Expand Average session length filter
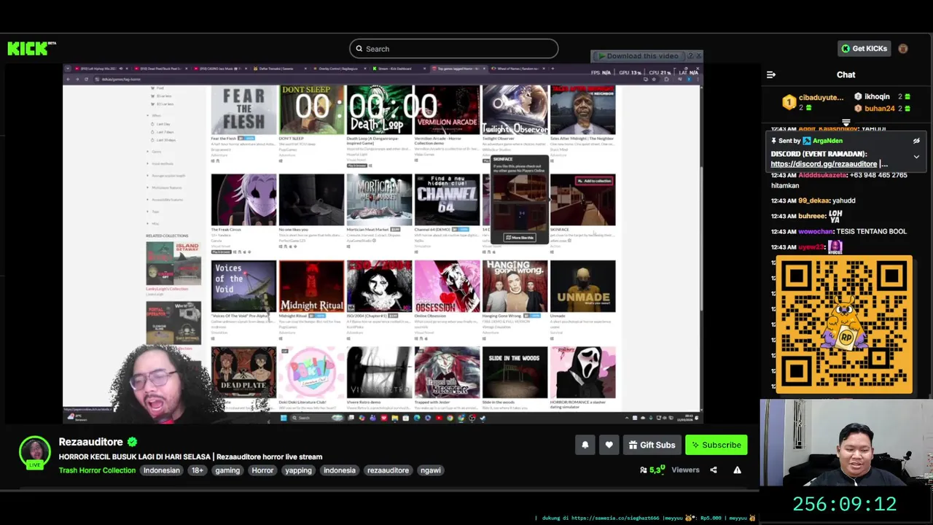 167,176
